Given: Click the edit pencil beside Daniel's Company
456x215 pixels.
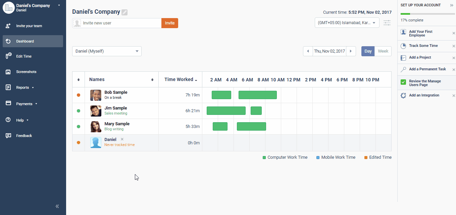Looking at the screenshot, I should [x=124, y=12].
